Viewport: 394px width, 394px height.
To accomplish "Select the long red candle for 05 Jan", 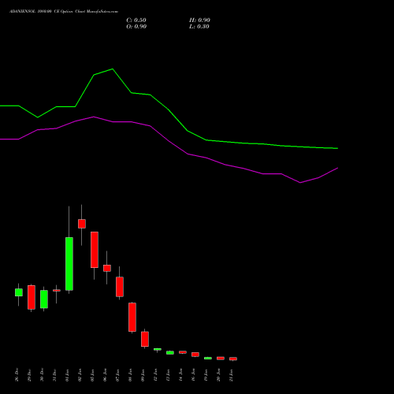I will pos(95,250).
